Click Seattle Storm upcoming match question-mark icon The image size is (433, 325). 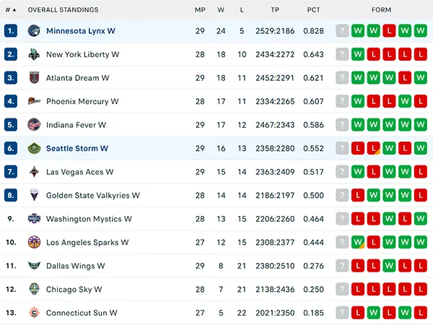point(342,148)
